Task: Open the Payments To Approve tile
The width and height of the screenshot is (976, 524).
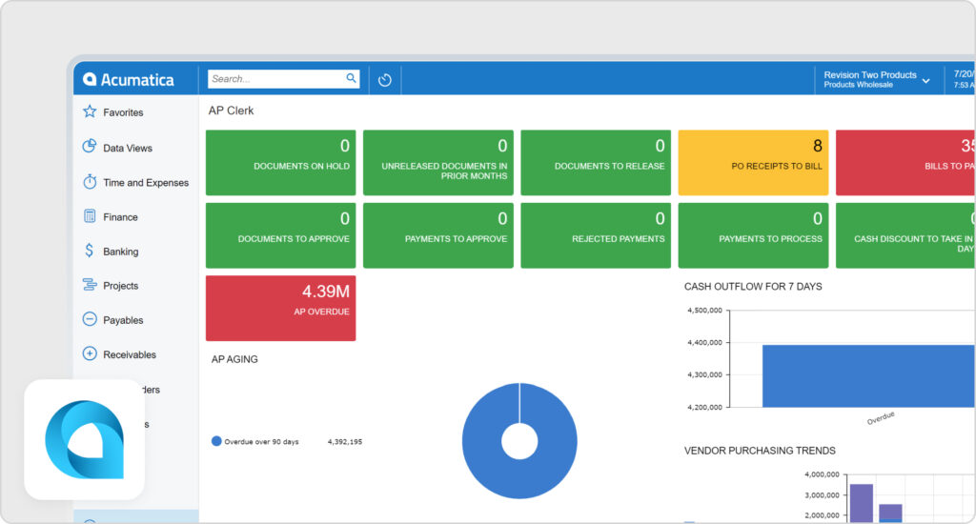Action: pyautogui.click(x=438, y=235)
